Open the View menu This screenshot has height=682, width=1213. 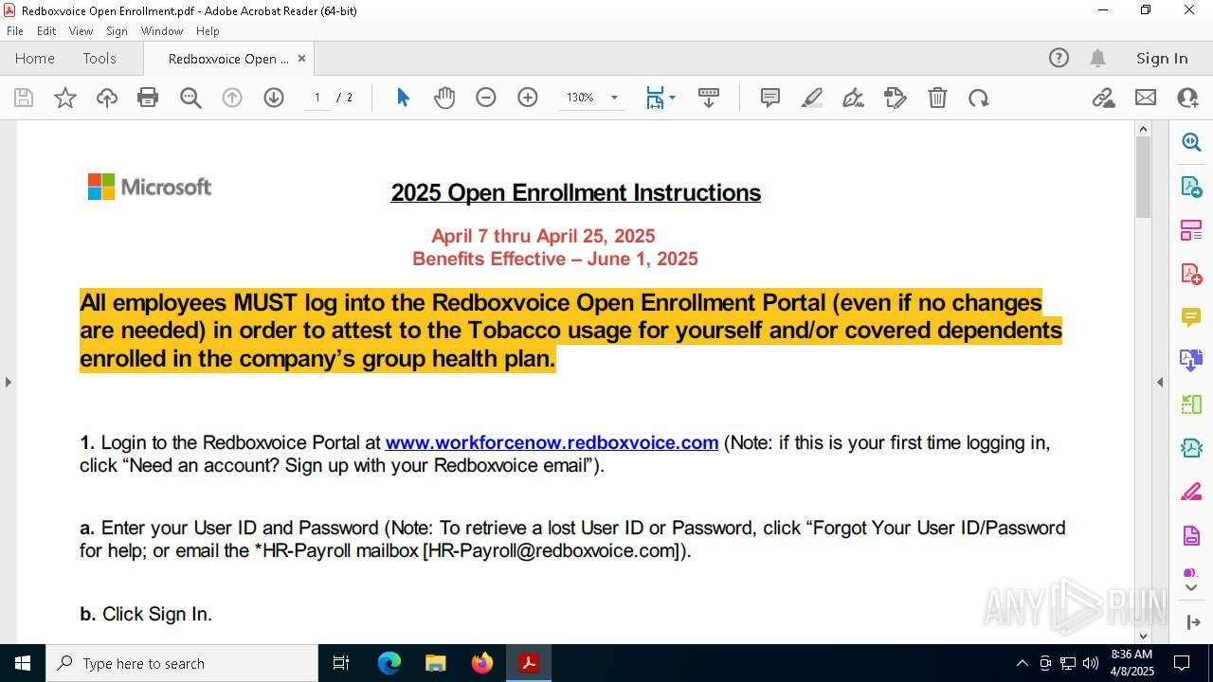[x=81, y=30]
